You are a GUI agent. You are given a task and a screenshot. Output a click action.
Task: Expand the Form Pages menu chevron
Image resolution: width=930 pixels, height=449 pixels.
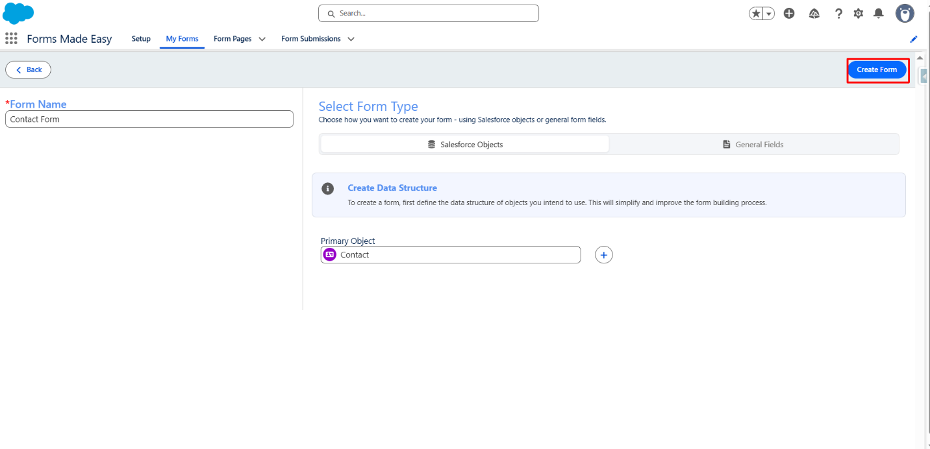(262, 39)
